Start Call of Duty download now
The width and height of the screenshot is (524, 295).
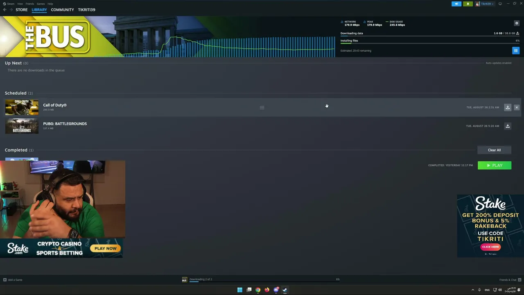508,107
